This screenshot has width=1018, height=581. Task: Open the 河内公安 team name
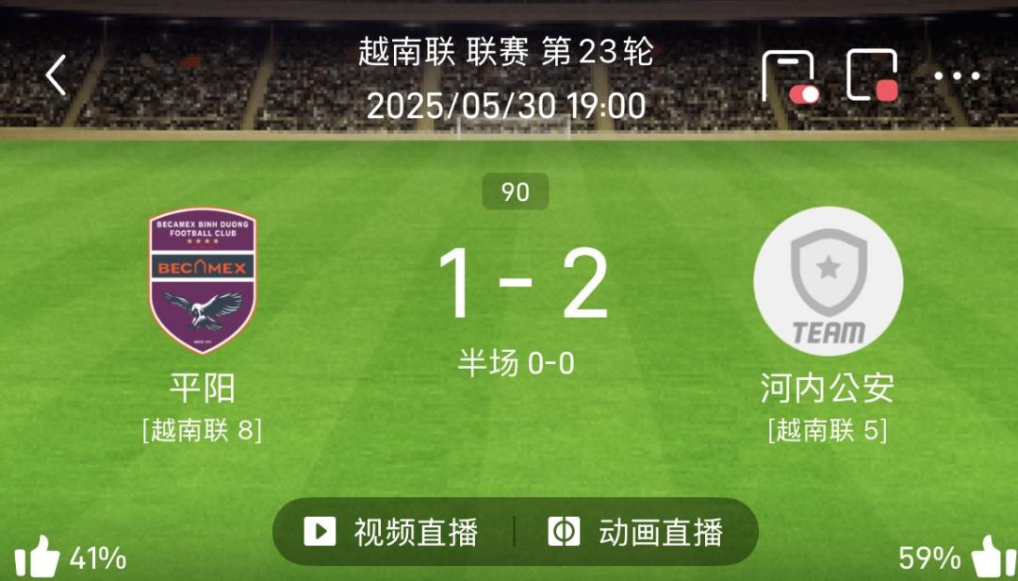(828, 388)
